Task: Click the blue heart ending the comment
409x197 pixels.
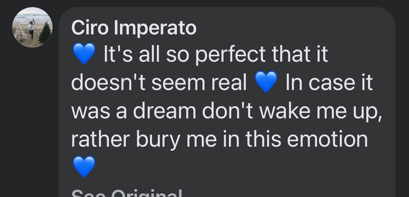Action: [84, 167]
